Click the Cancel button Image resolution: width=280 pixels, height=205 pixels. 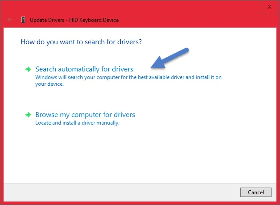pos(256,192)
